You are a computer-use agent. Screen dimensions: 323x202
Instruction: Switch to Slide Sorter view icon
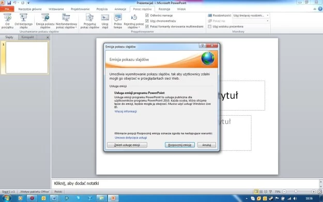(x=261, y=192)
